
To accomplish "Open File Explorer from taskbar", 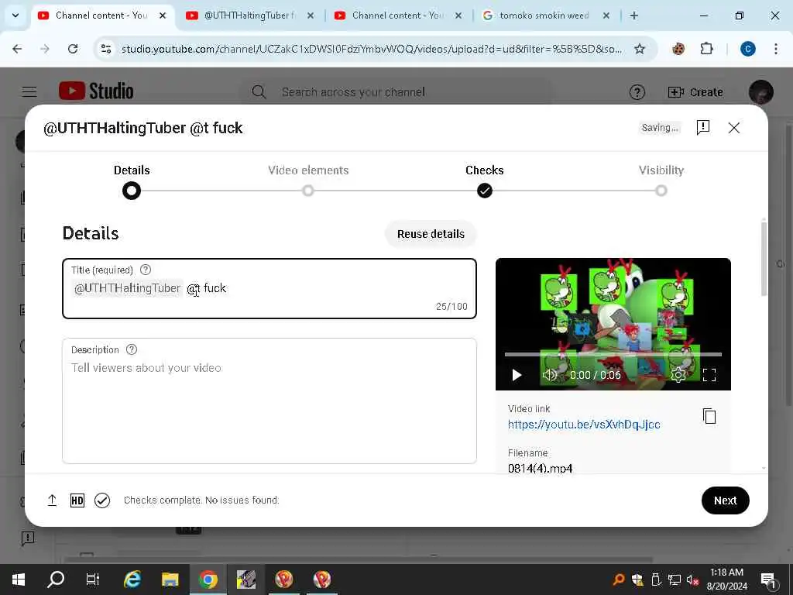I will coord(170,580).
